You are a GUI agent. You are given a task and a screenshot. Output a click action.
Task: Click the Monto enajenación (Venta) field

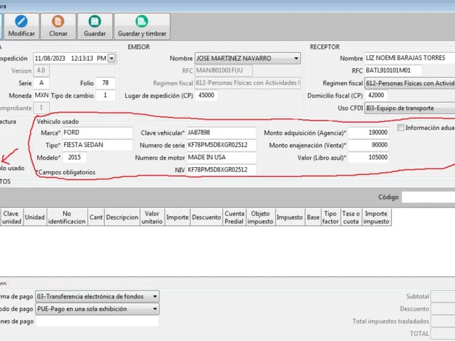pyautogui.click(x=369, y=145)
